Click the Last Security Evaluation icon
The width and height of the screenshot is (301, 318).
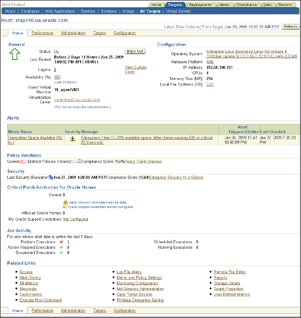pos(51,177)
